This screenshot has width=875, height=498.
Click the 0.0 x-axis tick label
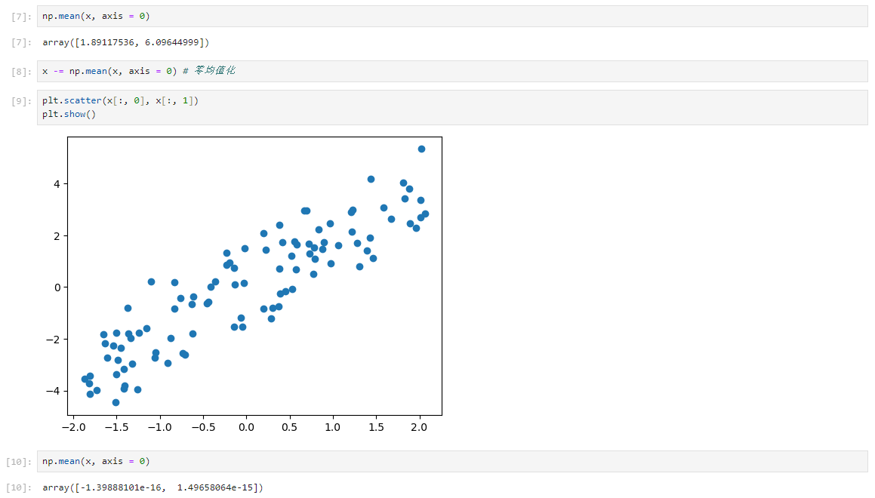pyautogui.click(x=246, y=427)
